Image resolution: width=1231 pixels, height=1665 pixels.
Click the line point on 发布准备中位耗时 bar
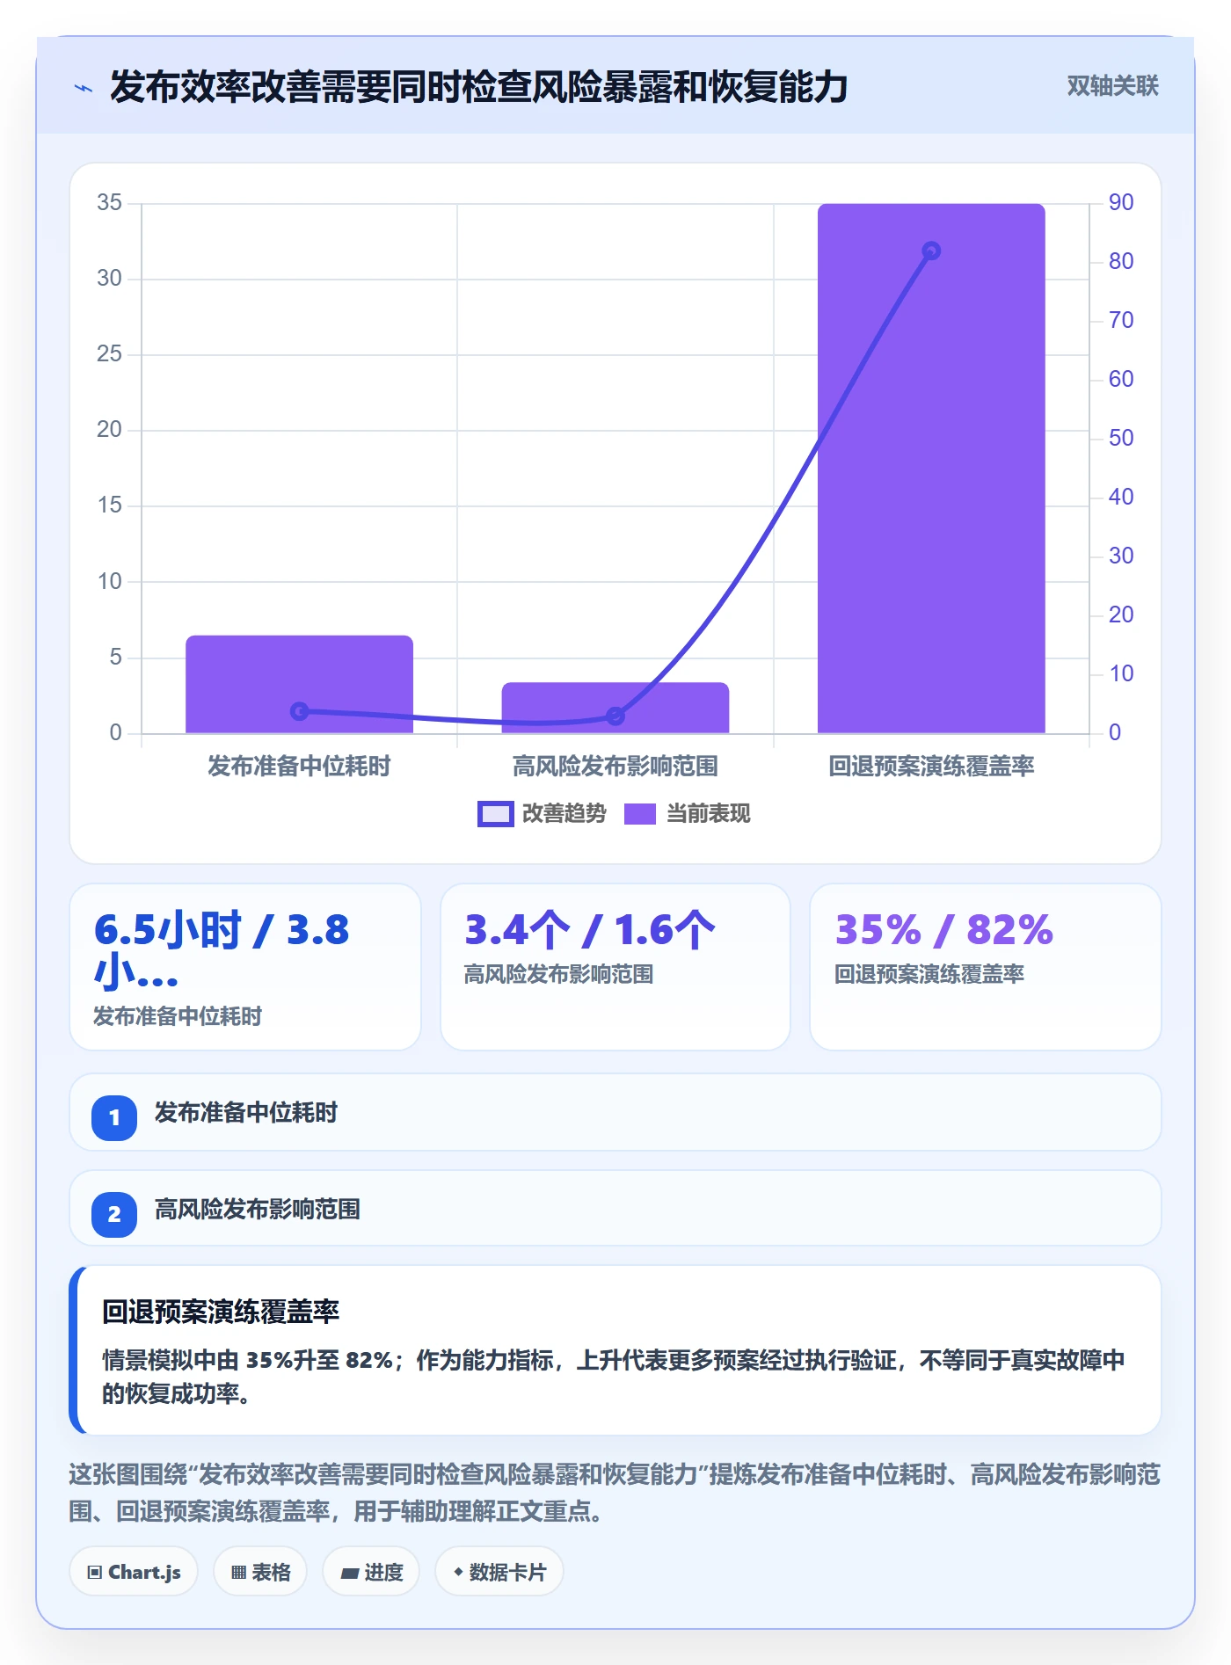299,710
